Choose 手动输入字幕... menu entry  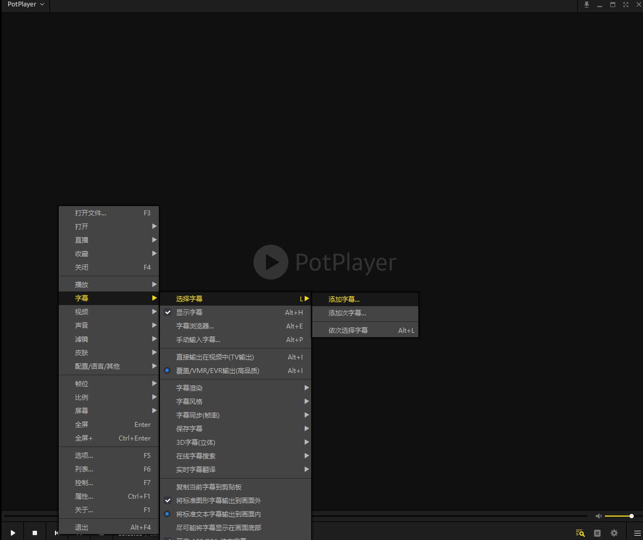coord(236,339)
